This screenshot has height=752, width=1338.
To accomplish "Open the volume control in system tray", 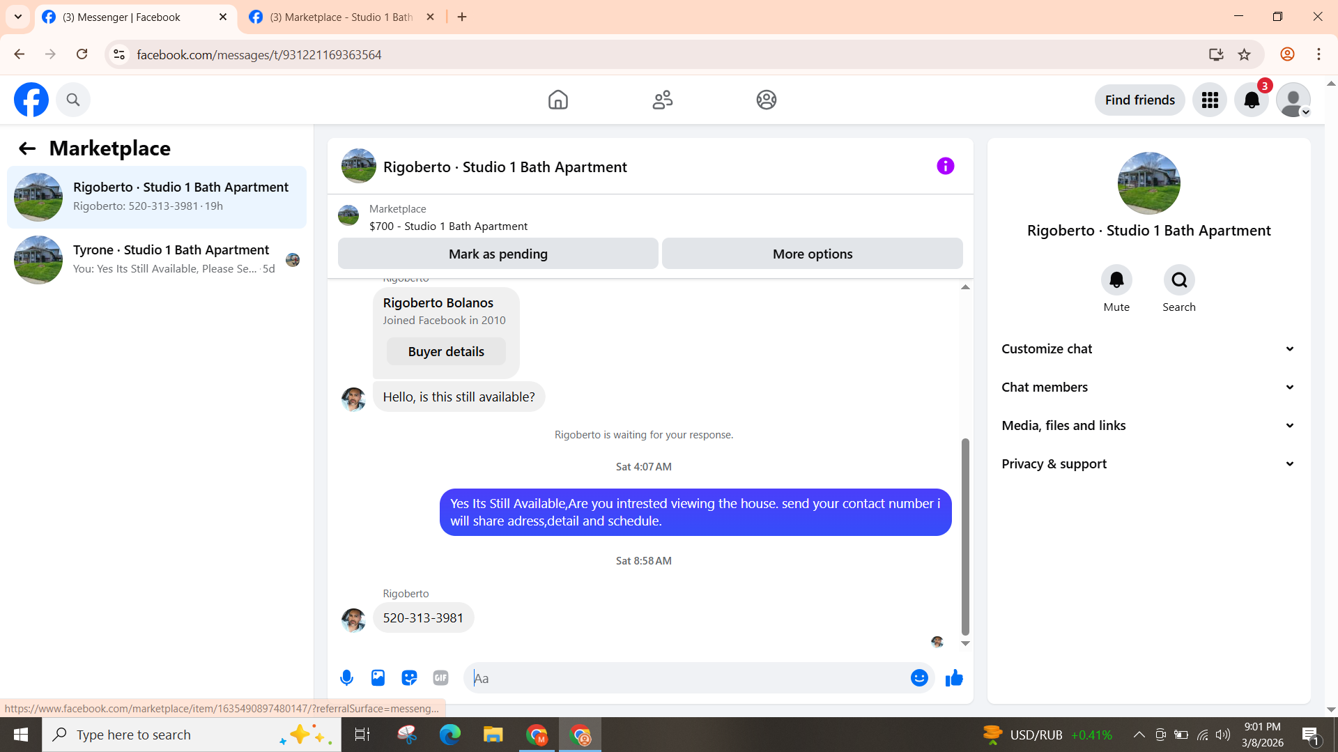I will pyautogui.click(x=1223, y=735).
